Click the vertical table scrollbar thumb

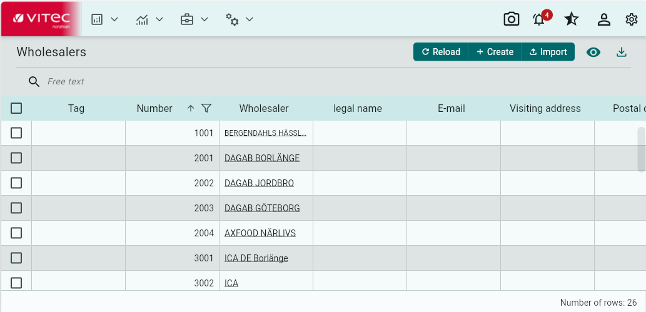641,149
